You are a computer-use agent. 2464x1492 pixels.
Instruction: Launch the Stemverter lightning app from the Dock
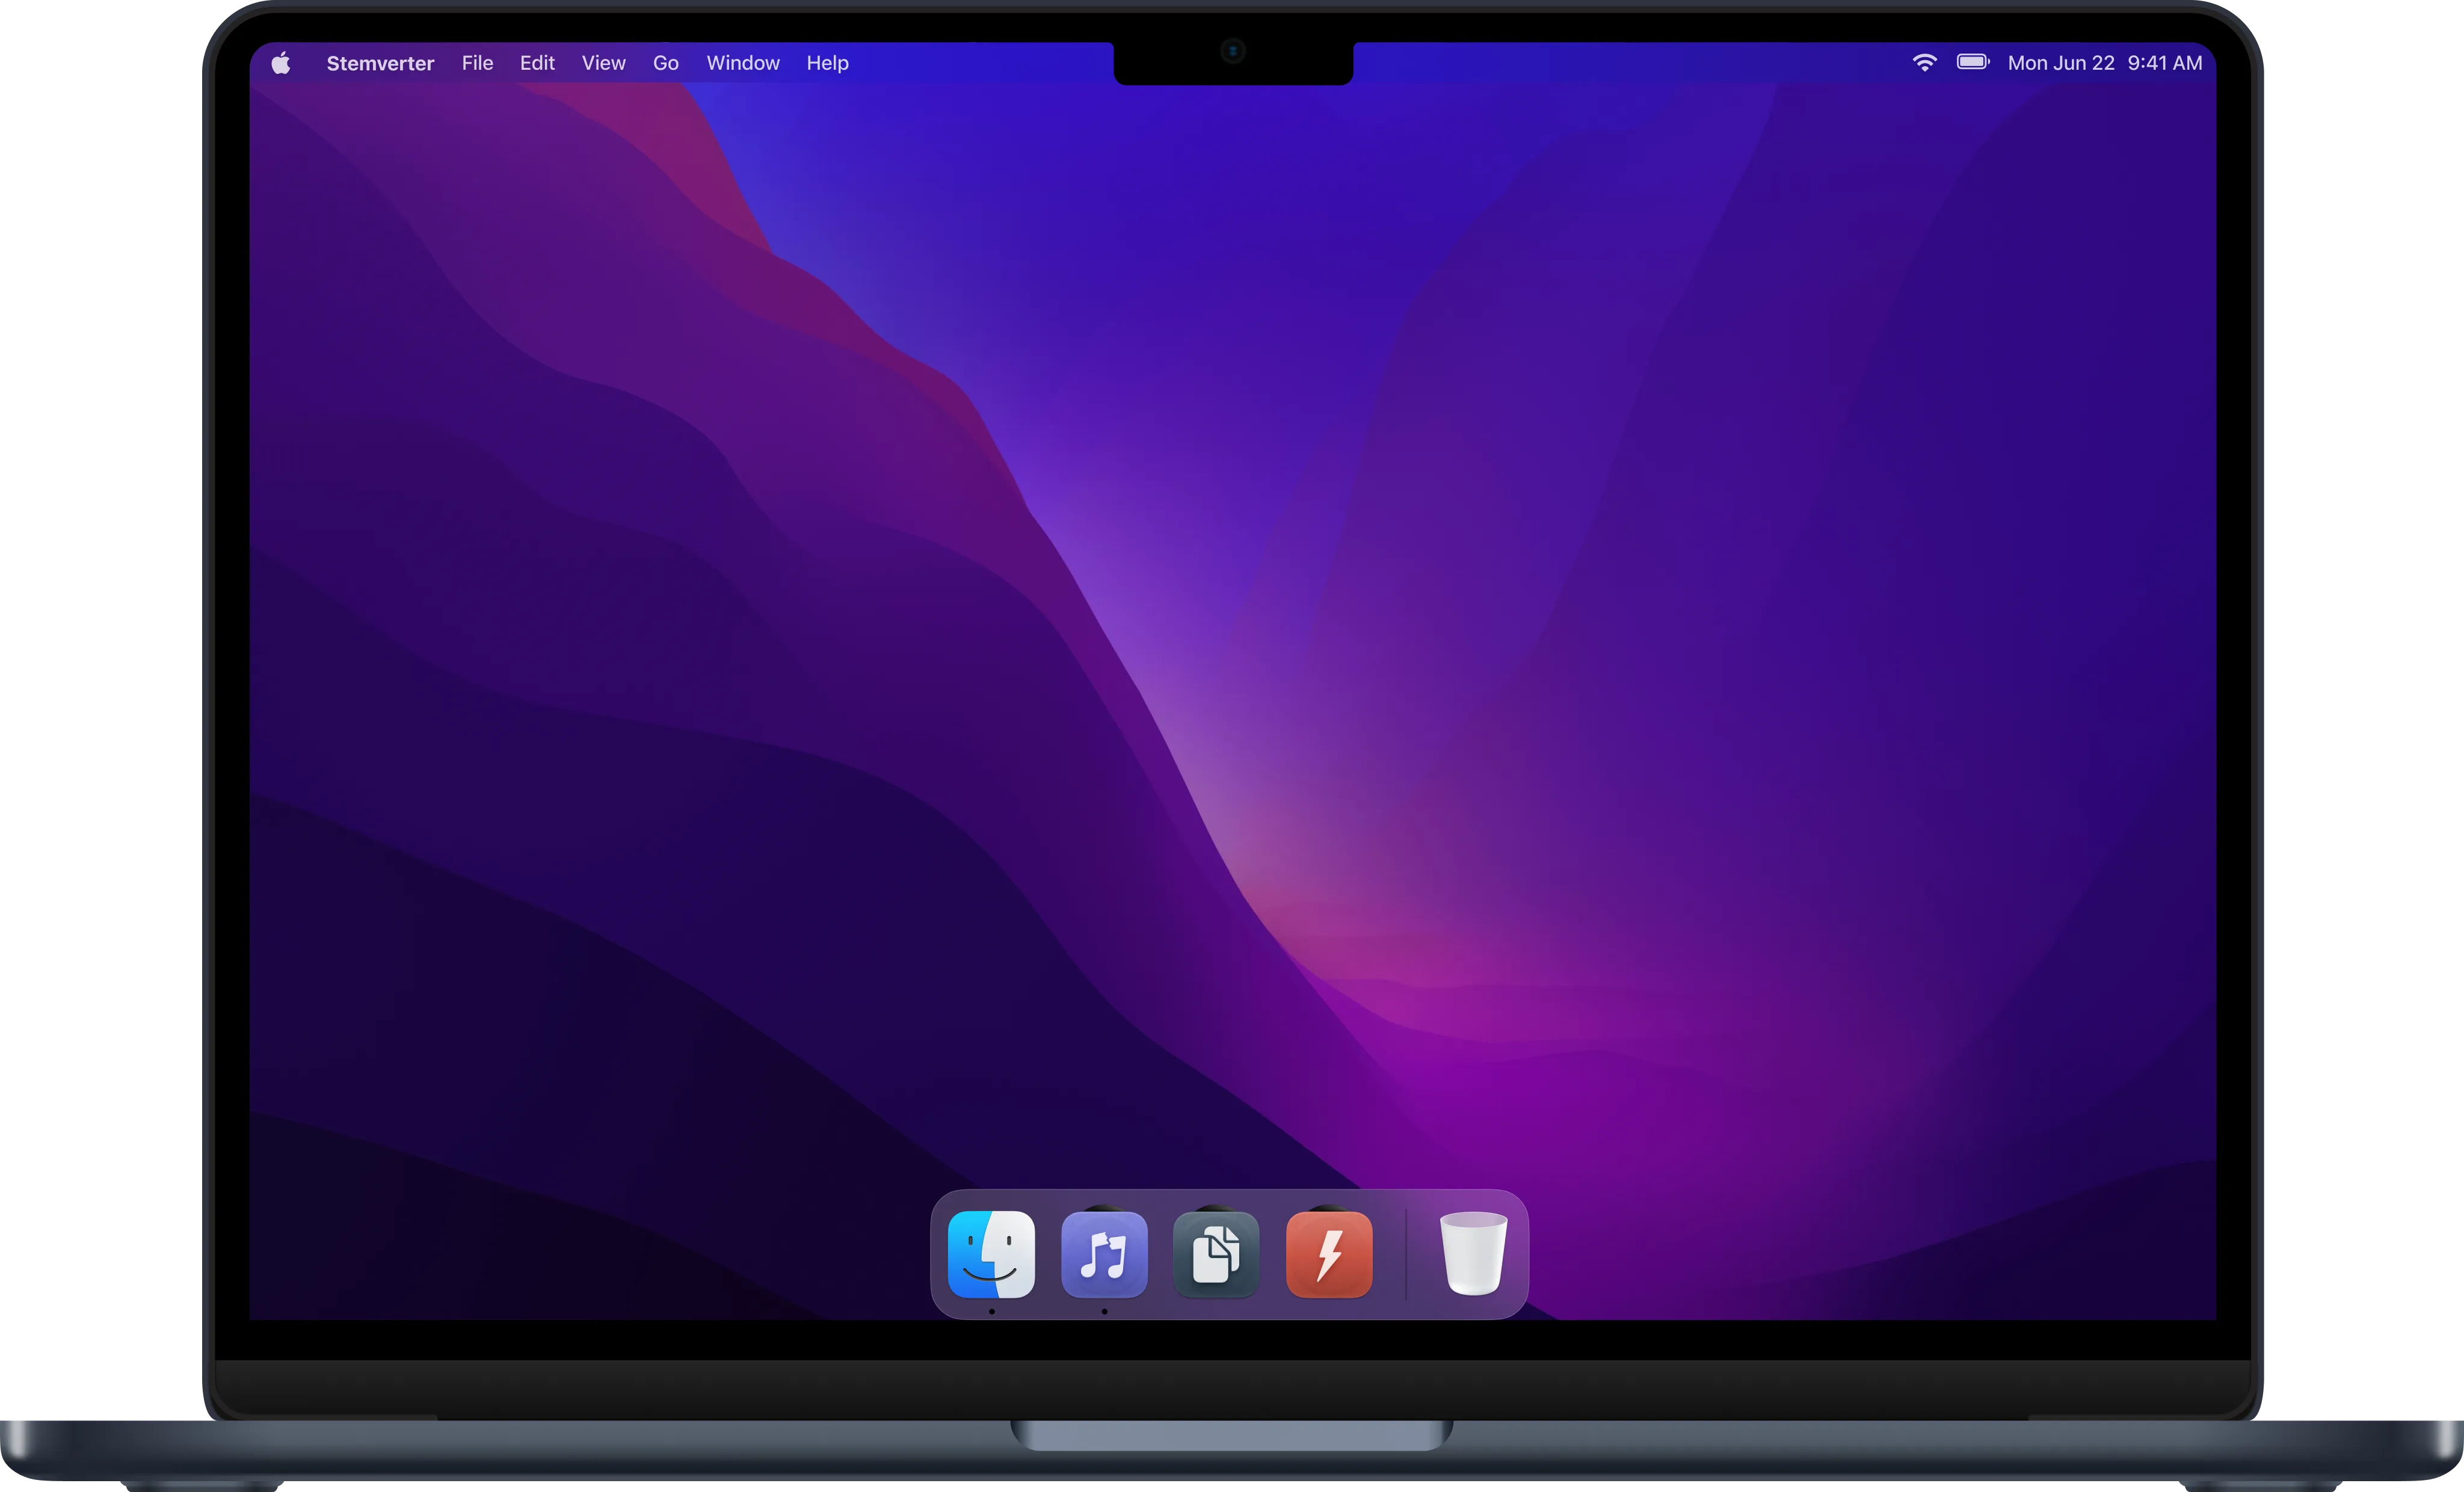click(1329, 1254)
